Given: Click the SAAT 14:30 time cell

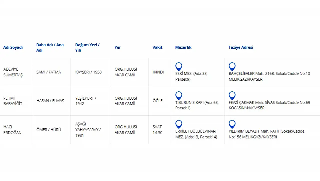Looking at the screenshot, I should tap(157, 130).
